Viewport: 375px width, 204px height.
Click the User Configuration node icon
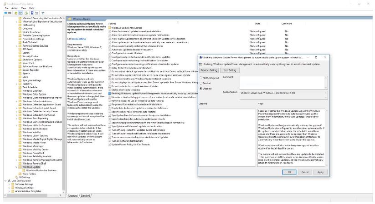(x=9, y=180)
